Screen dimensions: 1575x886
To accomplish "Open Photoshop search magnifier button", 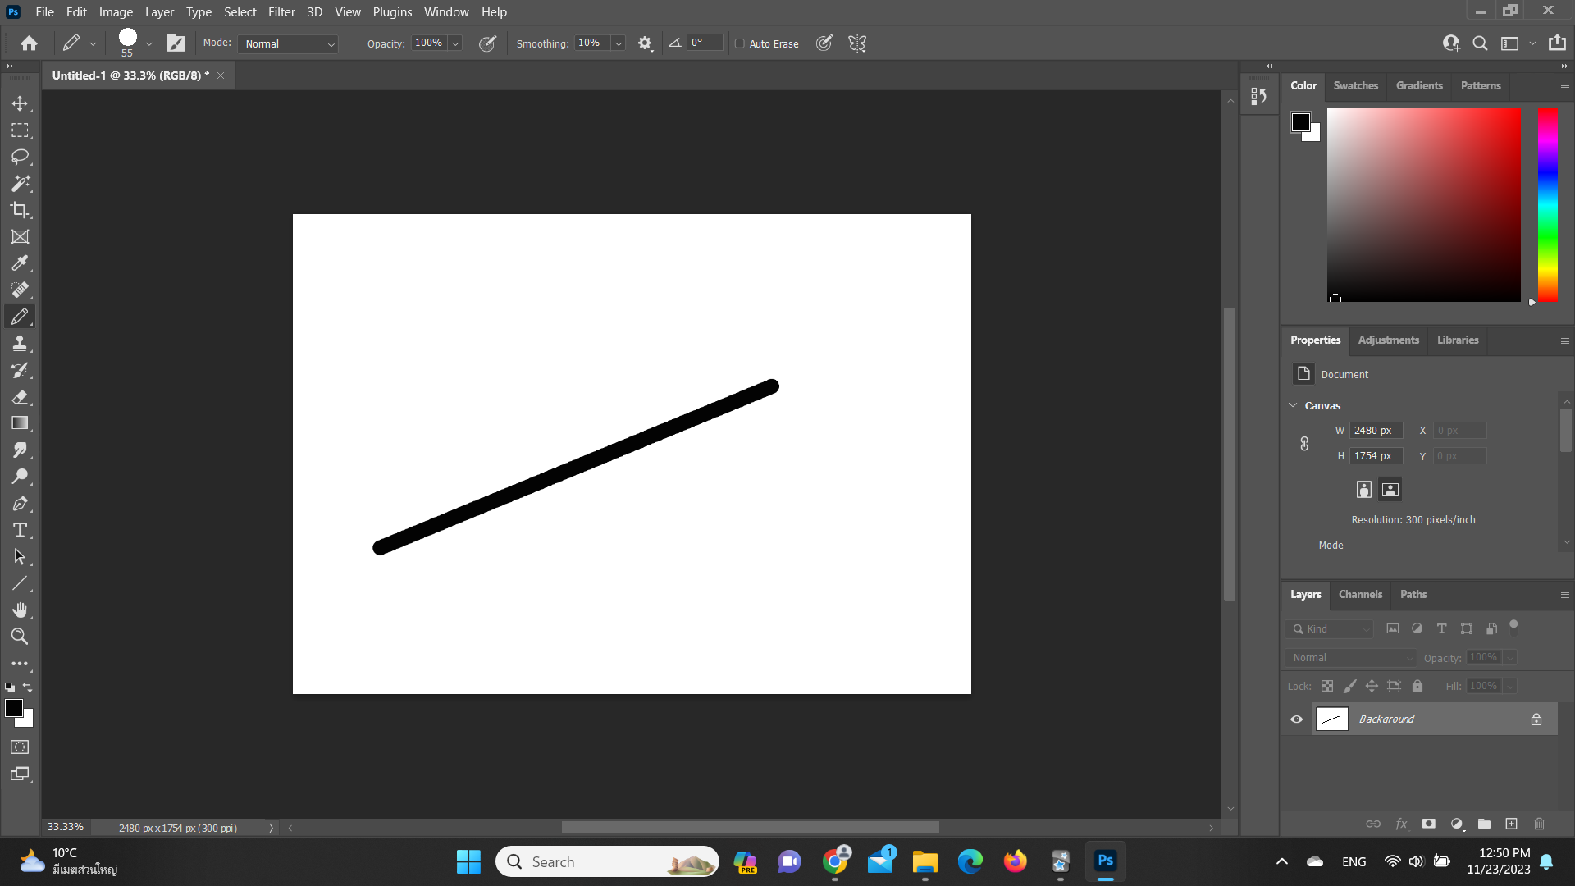I will click(x=1480, y=43).
